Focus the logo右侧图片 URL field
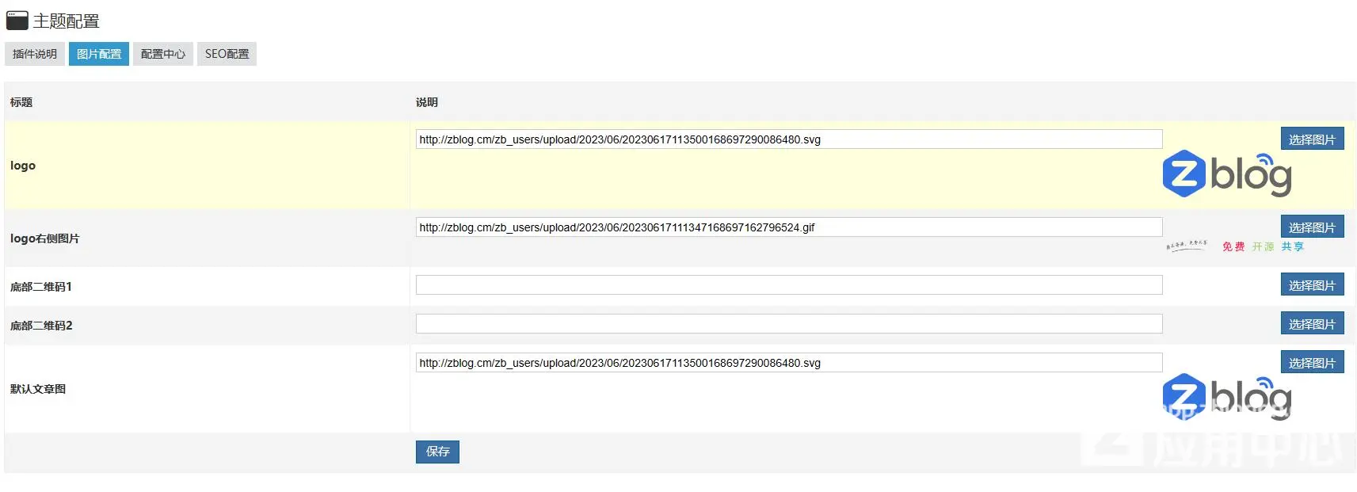Screen dimensions: 1357x492 click(788, 227)
